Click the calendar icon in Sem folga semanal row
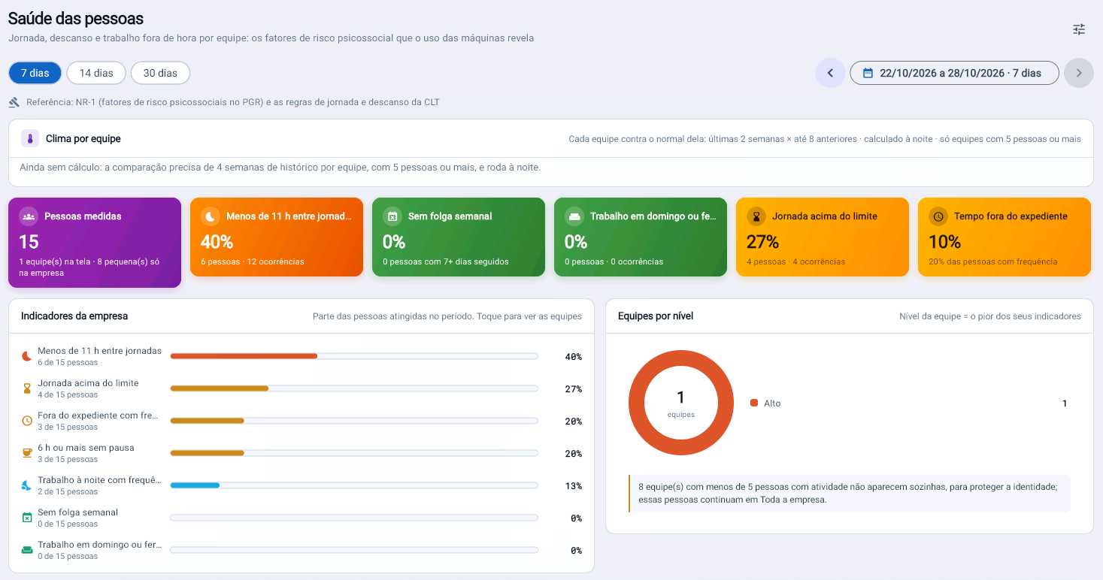 pyautogui.click(x=27, y=518)
